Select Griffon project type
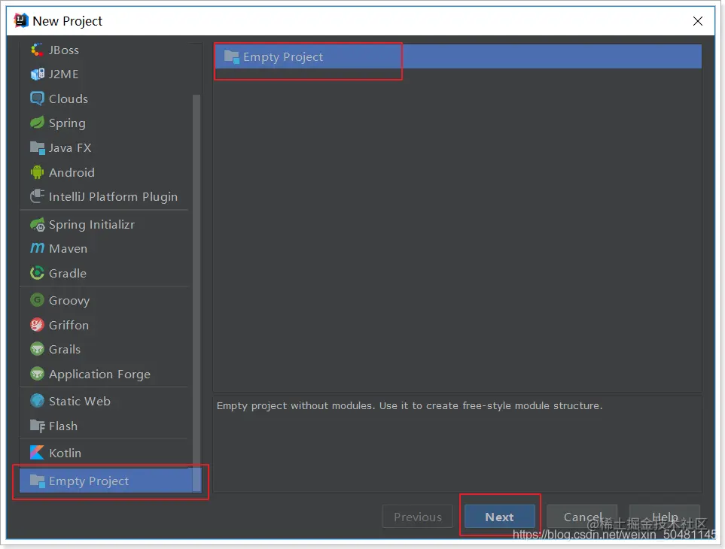725x549 pixels. click(x=105, y=325)
